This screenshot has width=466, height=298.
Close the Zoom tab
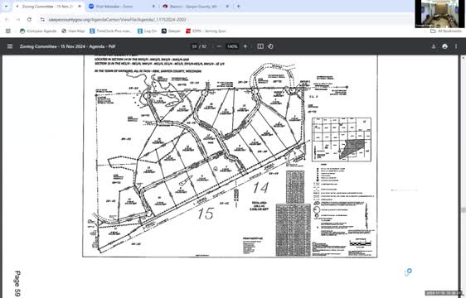pos(153,7)
